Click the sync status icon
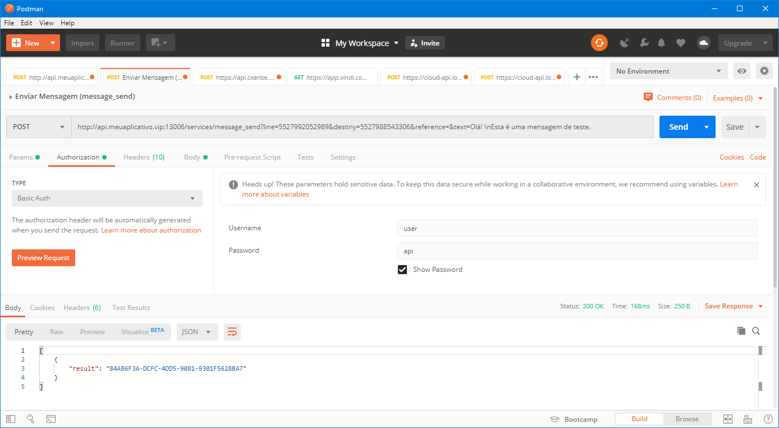The image size is (779, 428). pyautogui.click(x=599, y=43)
